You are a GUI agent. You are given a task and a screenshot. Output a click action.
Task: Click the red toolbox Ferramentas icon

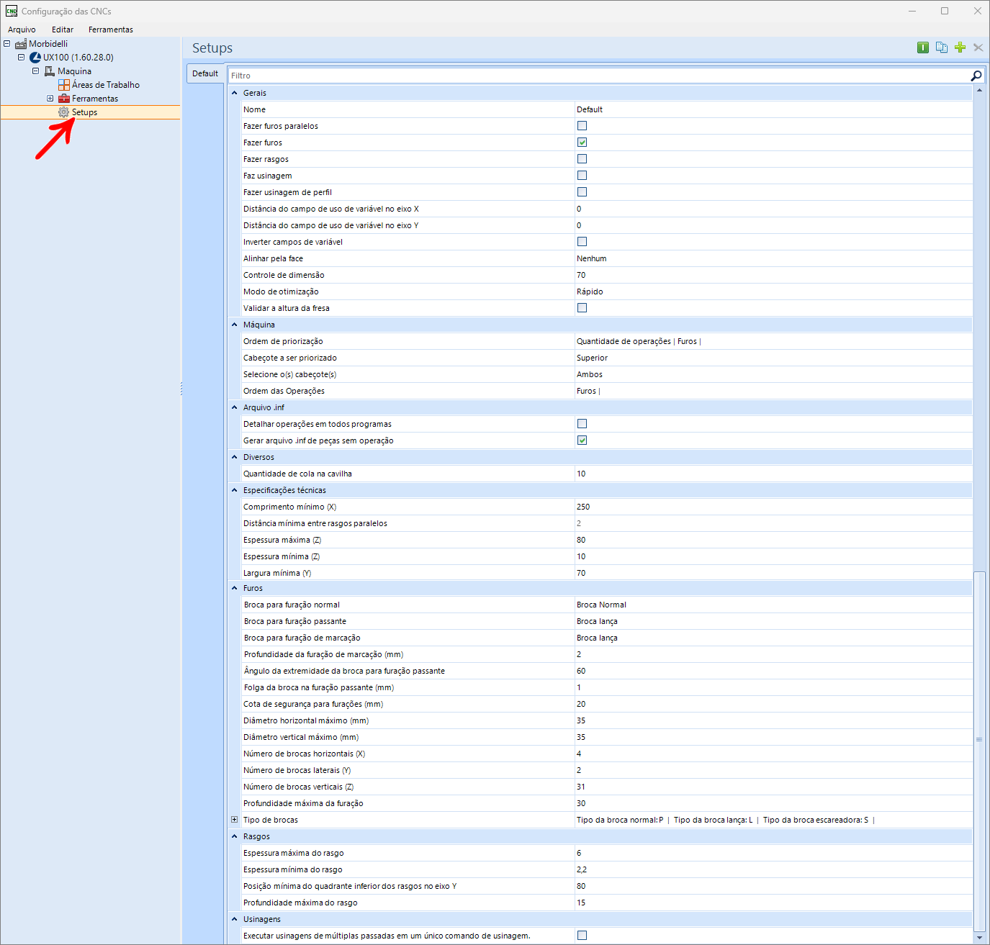pos(64,99)
